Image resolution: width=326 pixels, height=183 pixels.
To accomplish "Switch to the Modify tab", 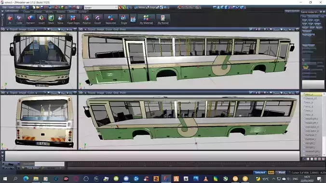I will click(x=49, y=12).
